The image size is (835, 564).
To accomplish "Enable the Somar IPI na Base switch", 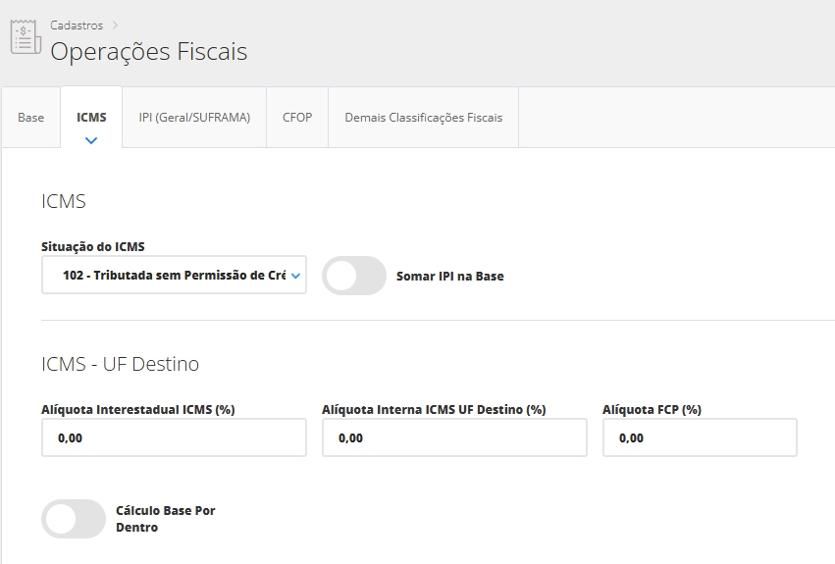I will point(353,276).
